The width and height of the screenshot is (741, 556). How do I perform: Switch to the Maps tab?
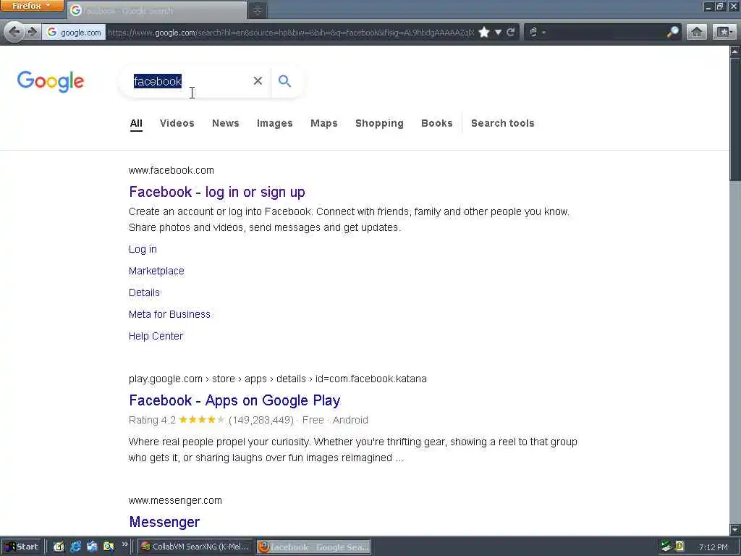[x=324, y=123]
